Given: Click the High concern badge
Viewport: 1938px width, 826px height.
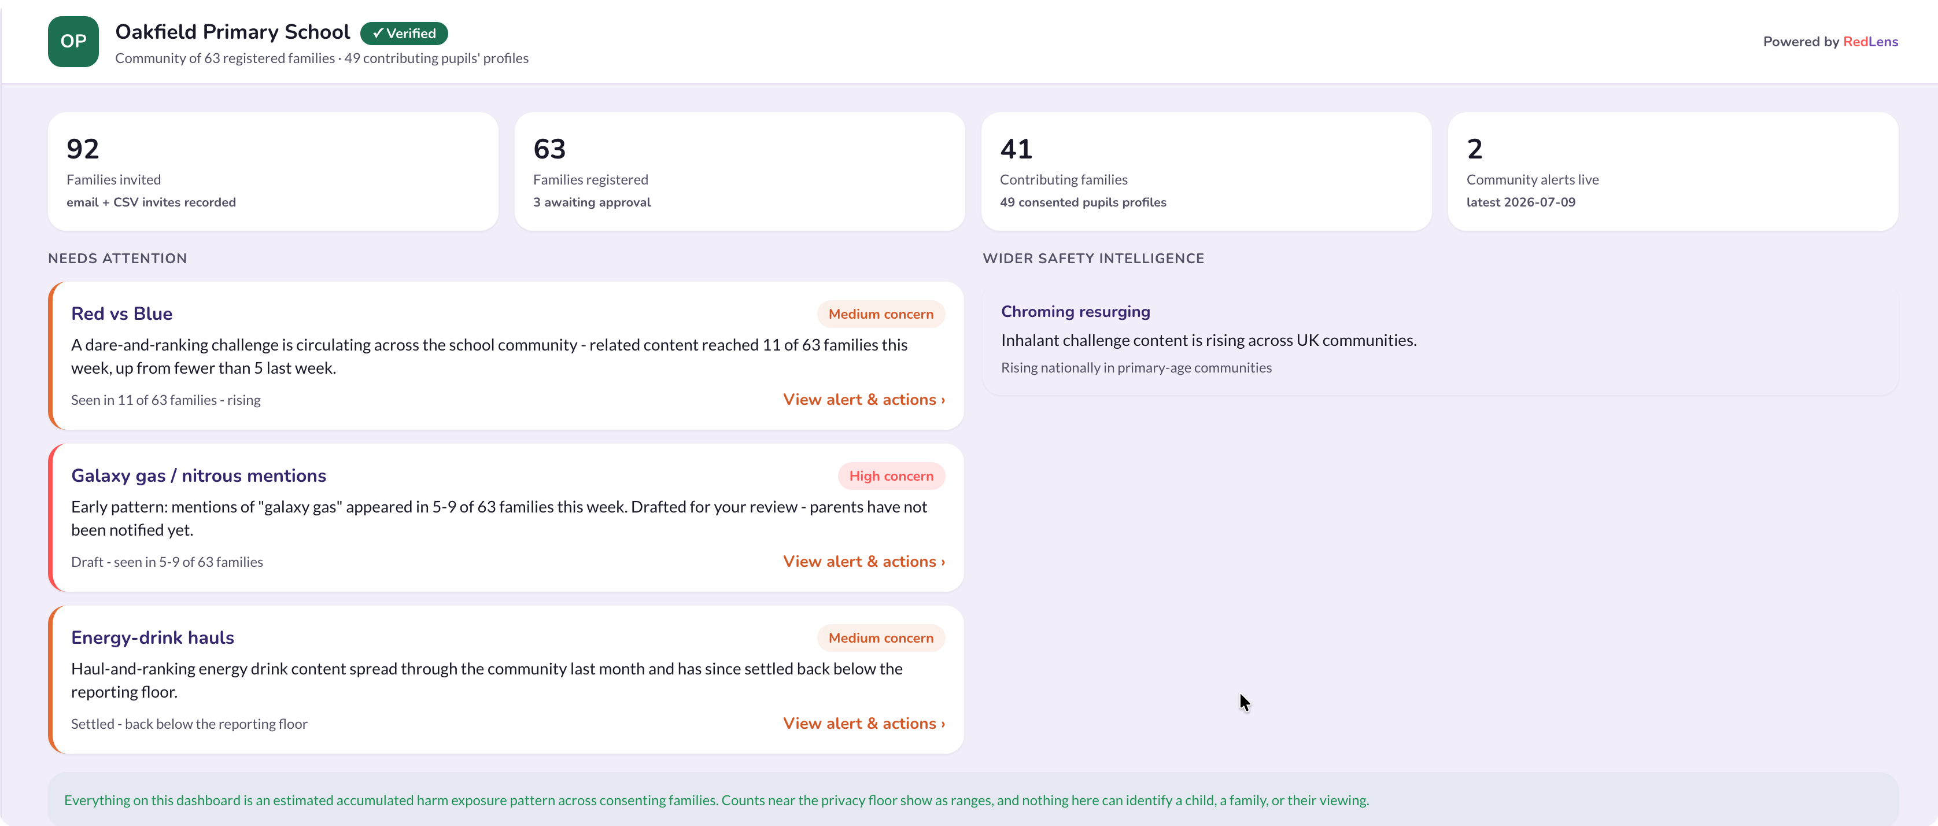Looking at the screenshot, I should [x=891, y=475].
